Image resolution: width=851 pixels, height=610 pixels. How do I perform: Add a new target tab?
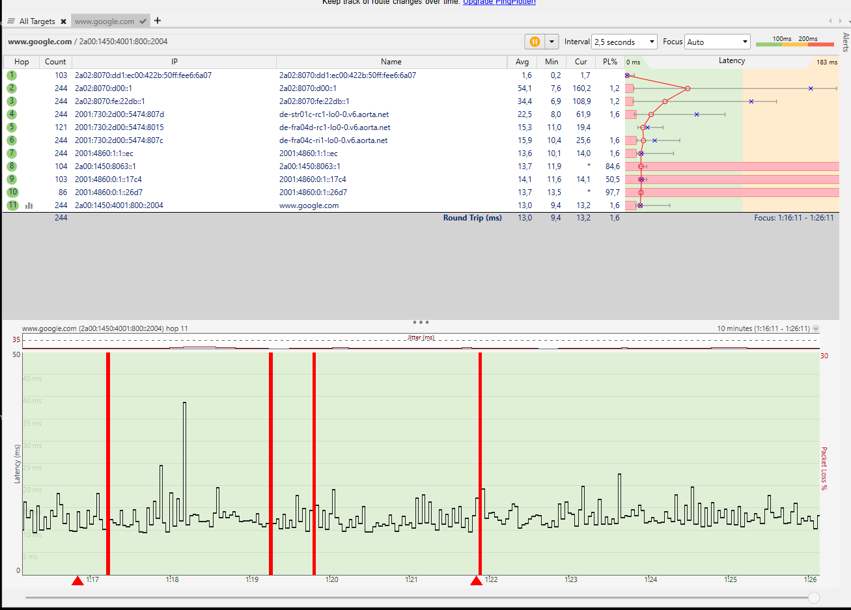click(x=158, y=21)
